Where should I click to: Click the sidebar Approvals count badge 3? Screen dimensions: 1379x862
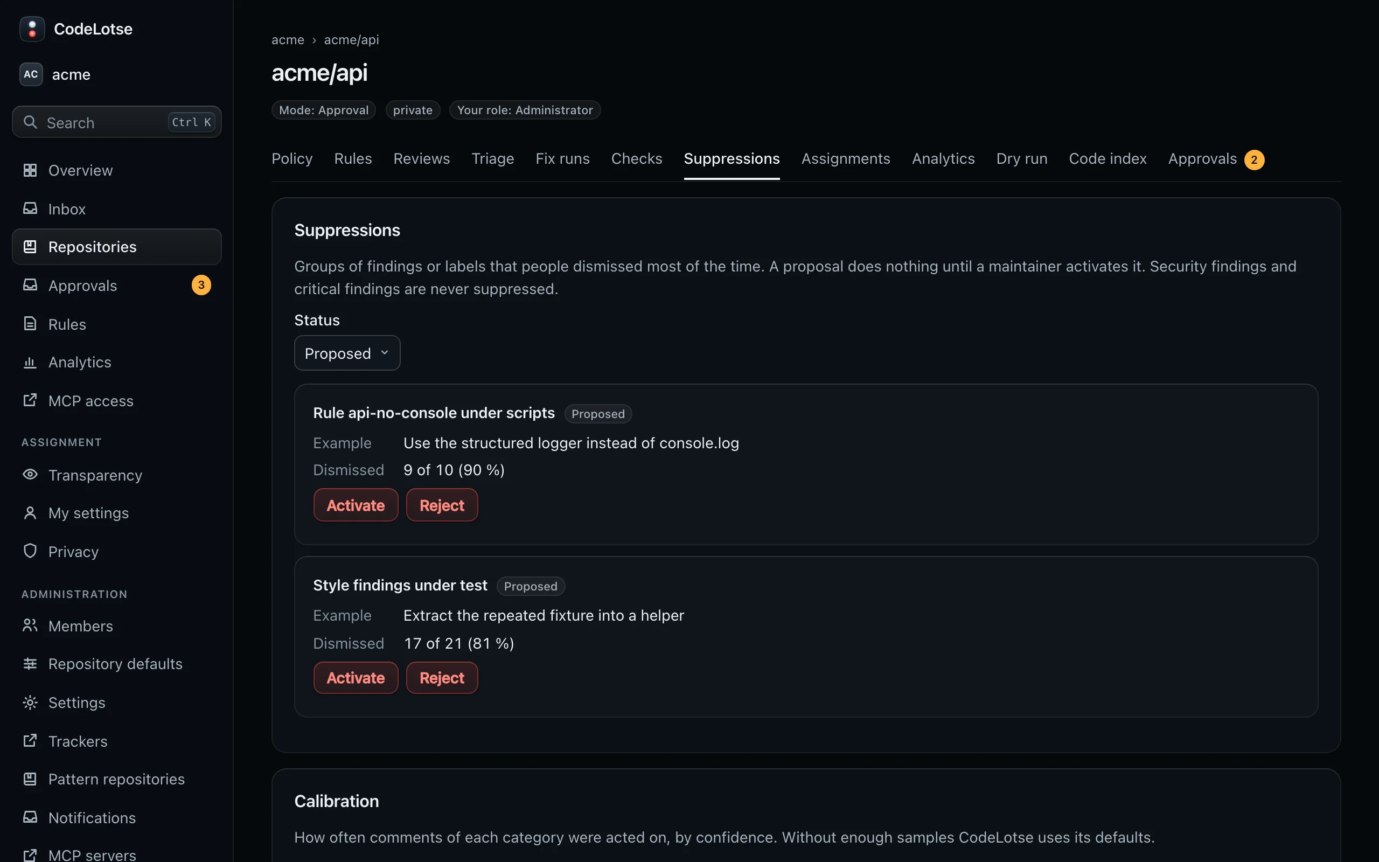(x=201, y=285)
